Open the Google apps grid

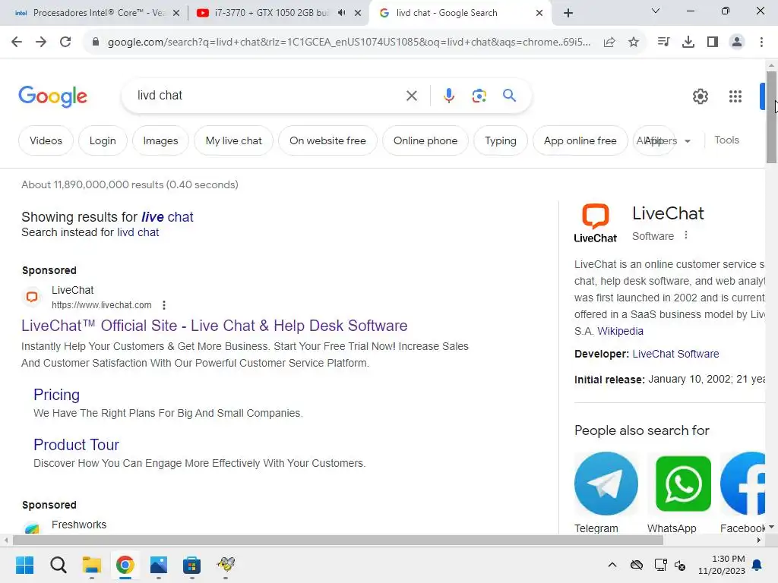[735, 96]
